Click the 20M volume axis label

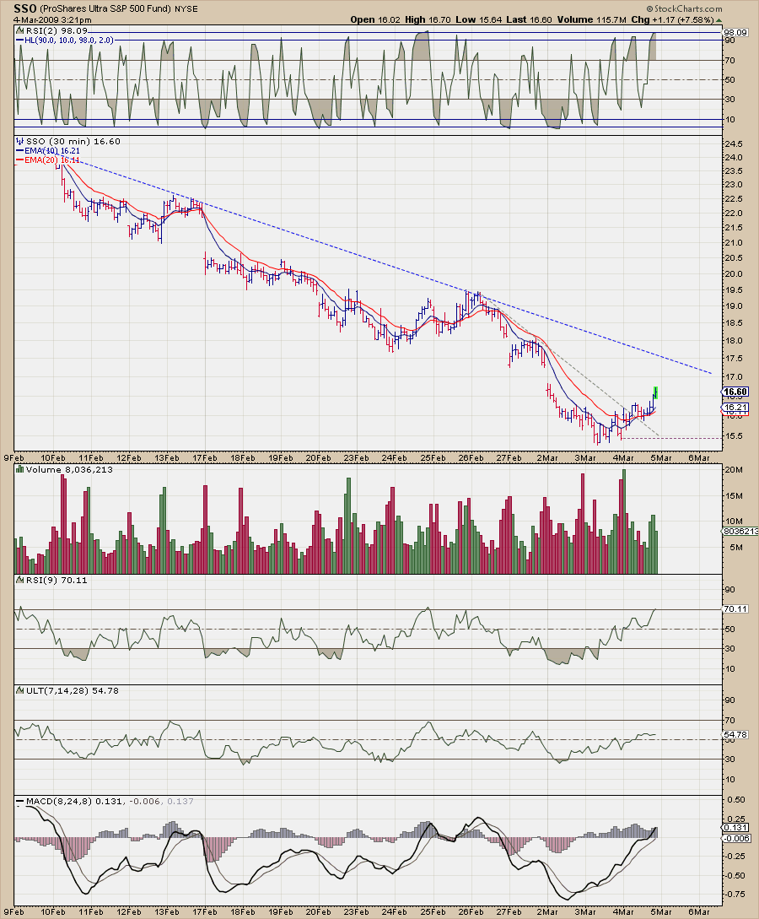(734, 469)
